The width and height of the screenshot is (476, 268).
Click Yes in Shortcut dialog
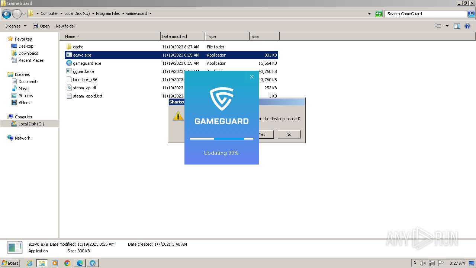click(x=266, y=134)
